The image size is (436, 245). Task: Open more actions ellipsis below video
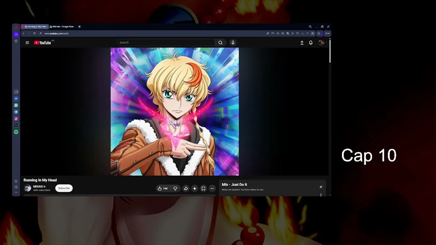click(x=212, y=189)
